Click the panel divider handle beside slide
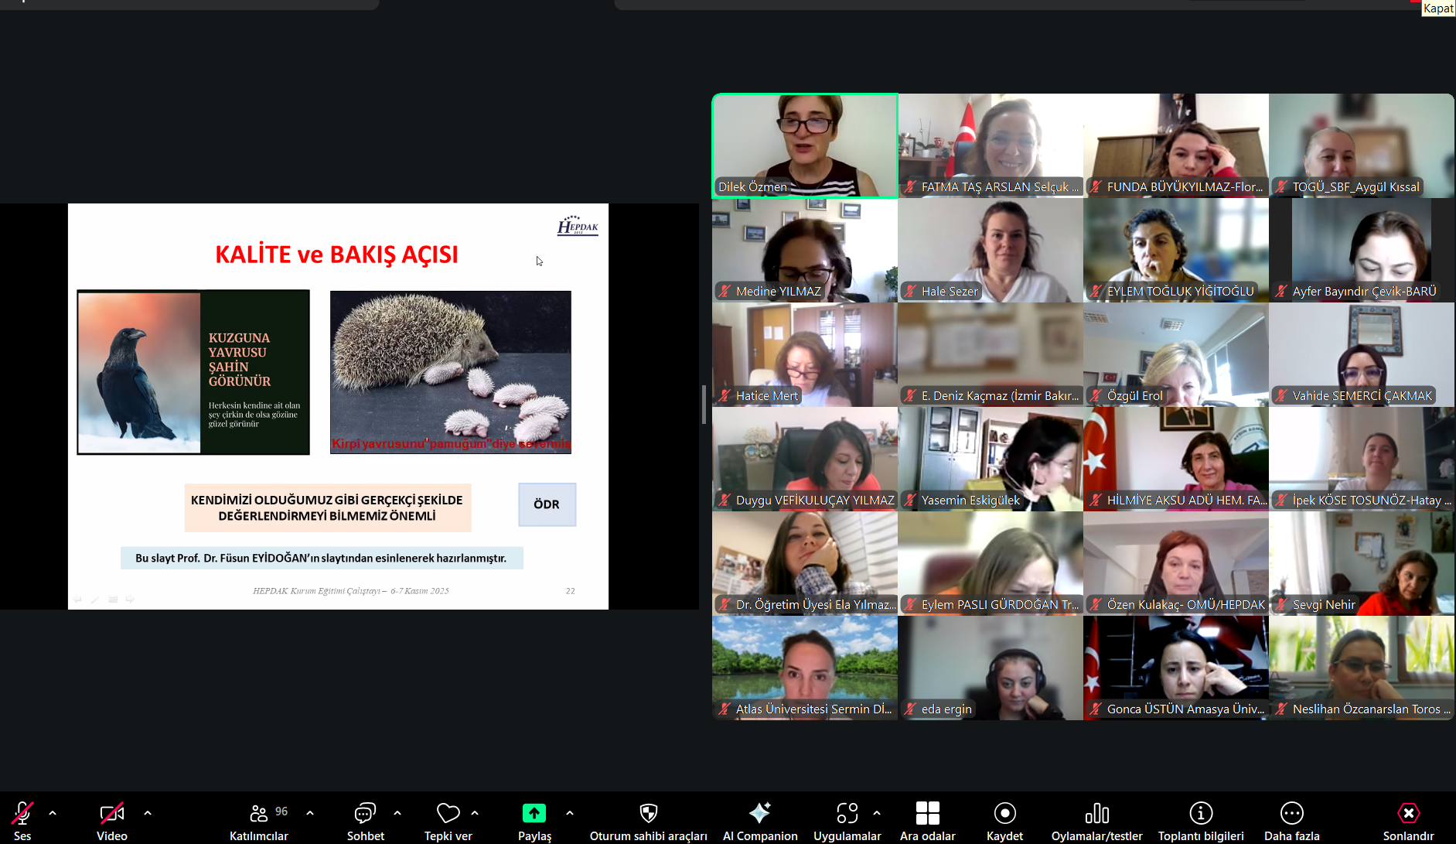1456x844 pixels. pyautogui.click(x=704, y=405)
